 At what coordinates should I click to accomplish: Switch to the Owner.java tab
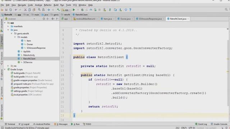(x=125, y=19)
